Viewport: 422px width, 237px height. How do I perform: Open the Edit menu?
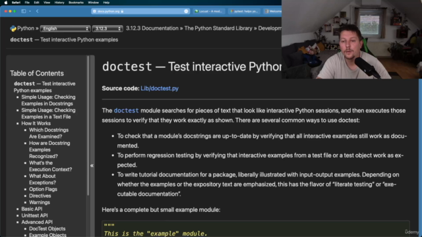(37, 3)
